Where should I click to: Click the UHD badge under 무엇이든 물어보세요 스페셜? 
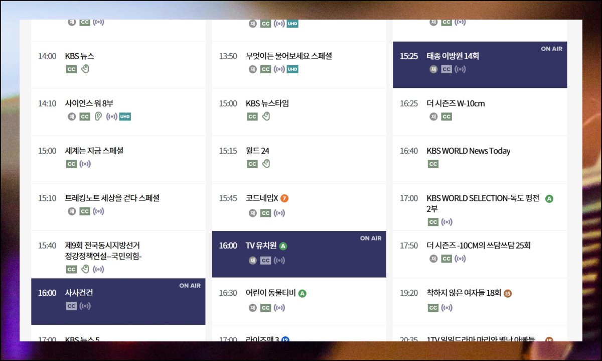tap(292, 69)
